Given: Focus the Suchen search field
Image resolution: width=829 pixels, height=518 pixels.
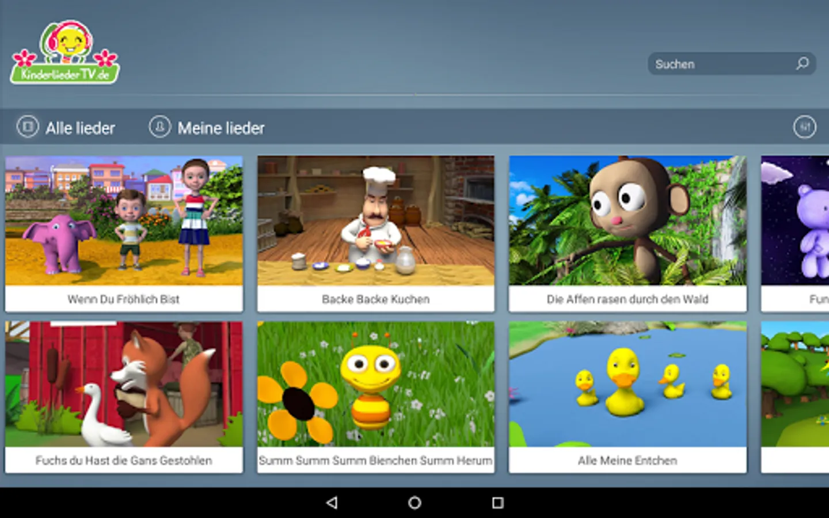Looking at the screenshot, I should coord(731,63).
